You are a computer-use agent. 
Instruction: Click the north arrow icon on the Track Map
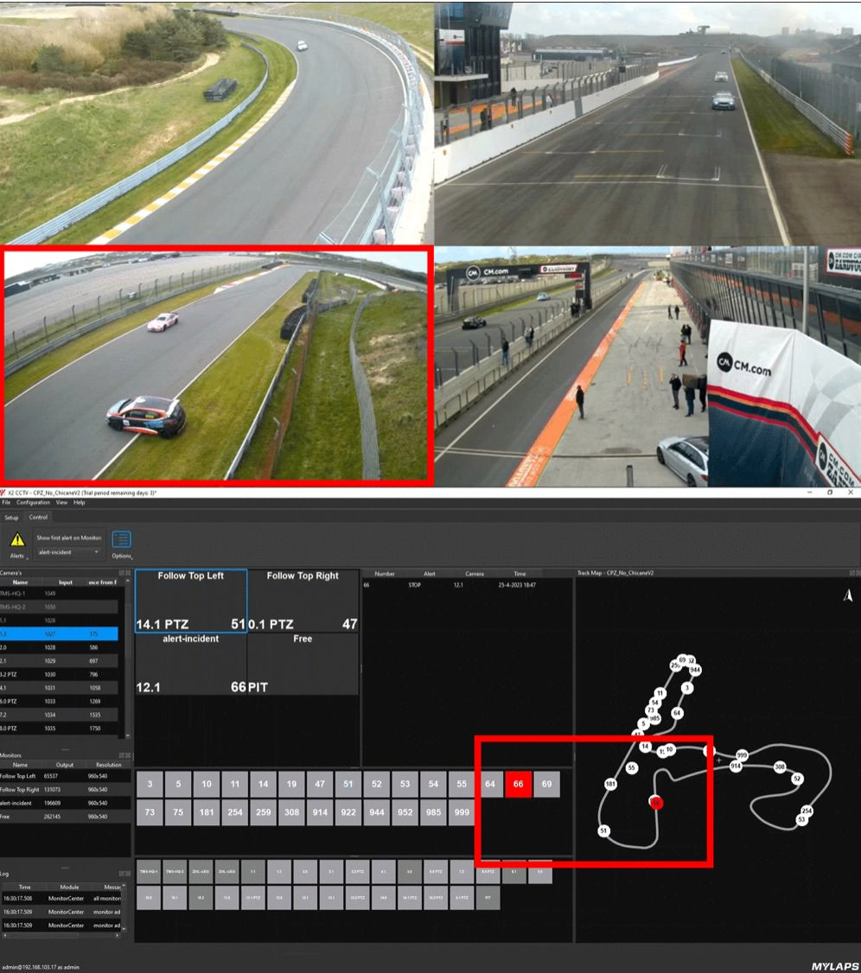pos(847,595)
